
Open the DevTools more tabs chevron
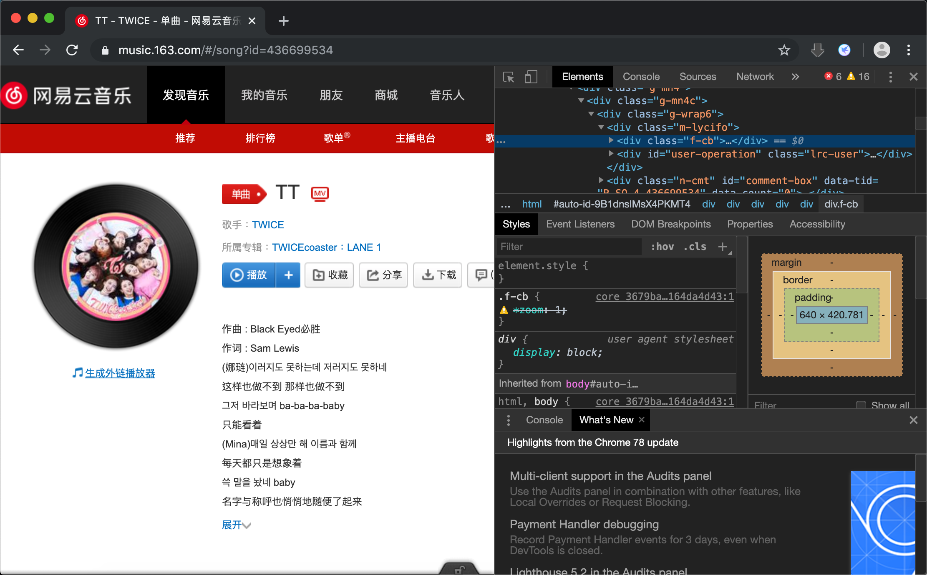[x=795, y=77]
